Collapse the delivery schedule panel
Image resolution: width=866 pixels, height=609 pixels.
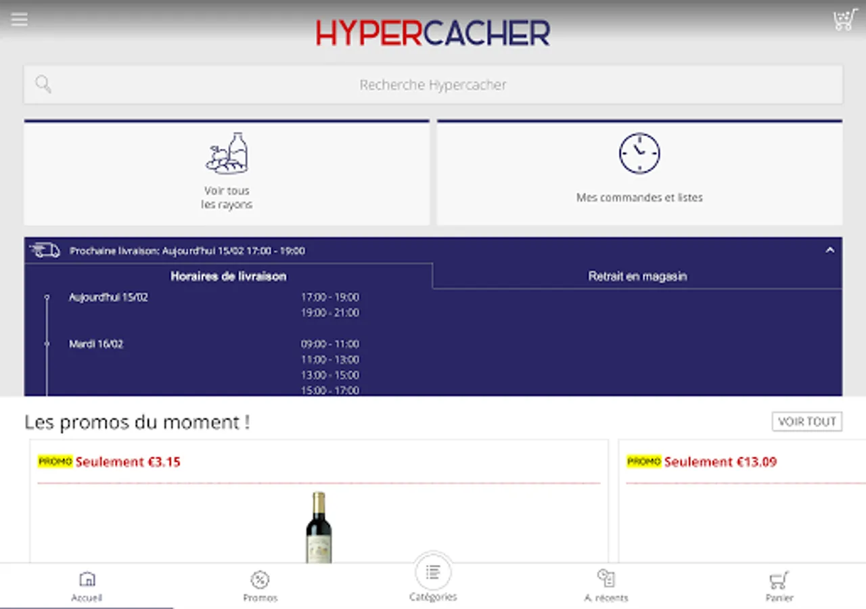point(830,250)
